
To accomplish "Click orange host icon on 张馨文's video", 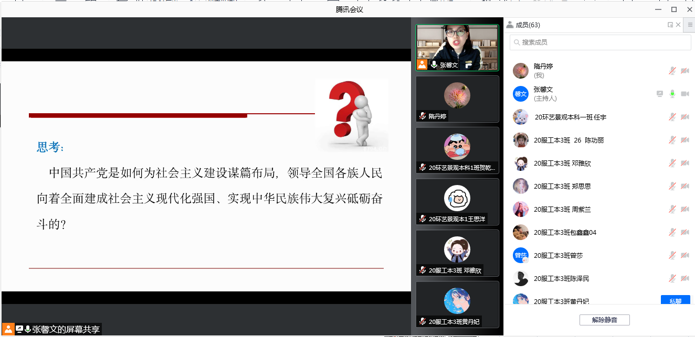I will [422, 64].
